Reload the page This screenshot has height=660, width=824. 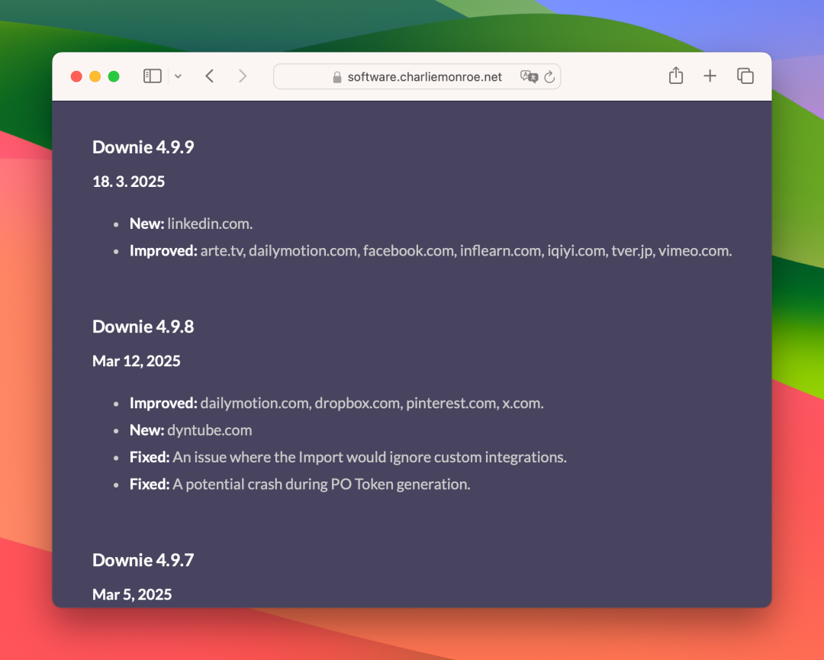549,77
